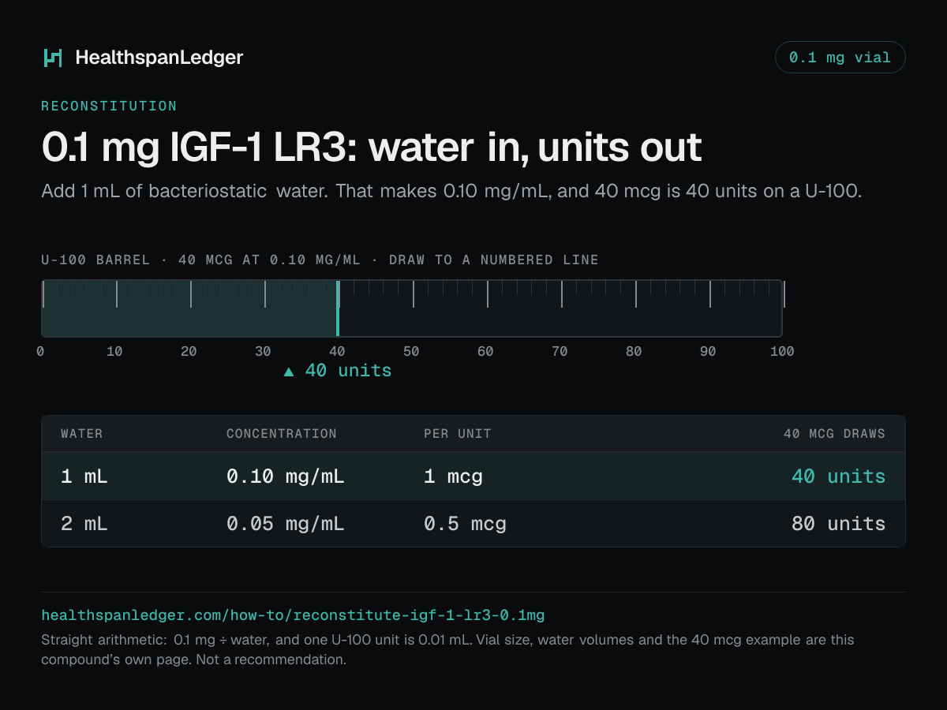Click the HealthspanLedger logo icon
The width and height of the screenshot is (947, 710).
pos(52,58)
